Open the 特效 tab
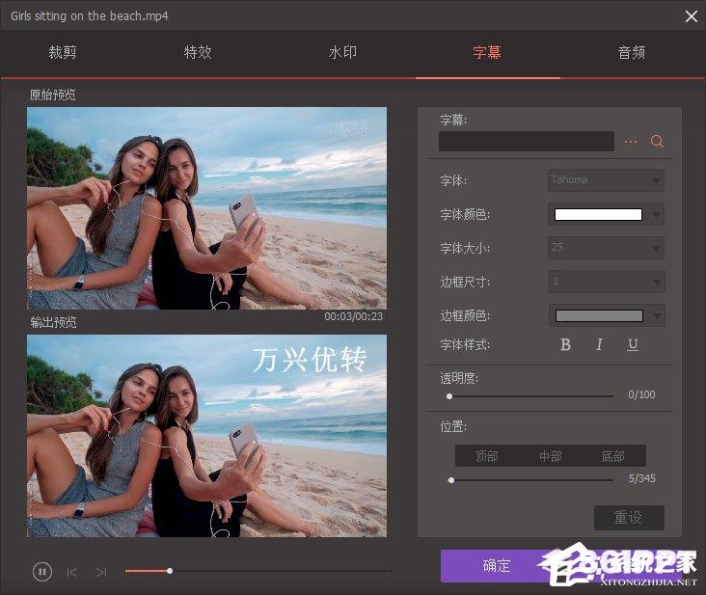The height and width of the screenshot is (595, 706). coord(198,53)
